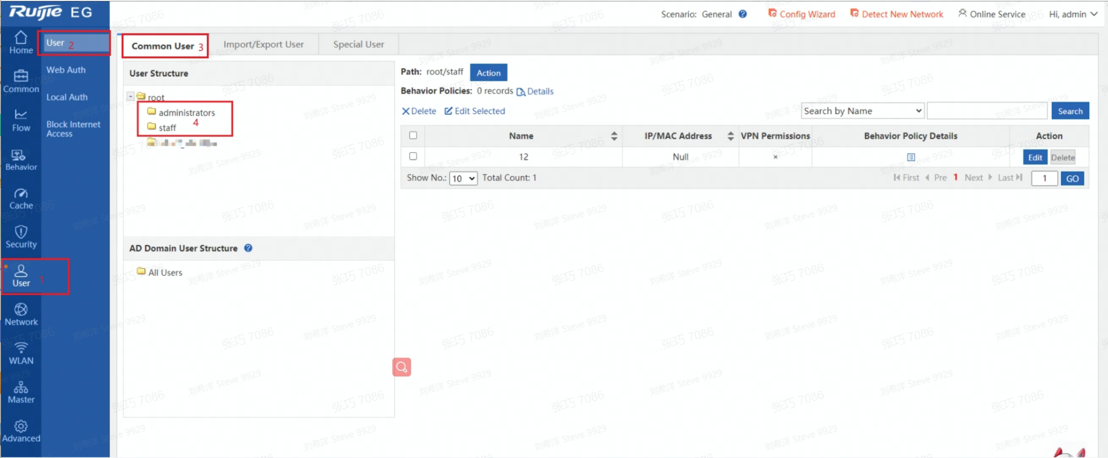View behavior policy details icon for user 12
Viewport: 1108px width, 458px height.
(x=910, y=157)
